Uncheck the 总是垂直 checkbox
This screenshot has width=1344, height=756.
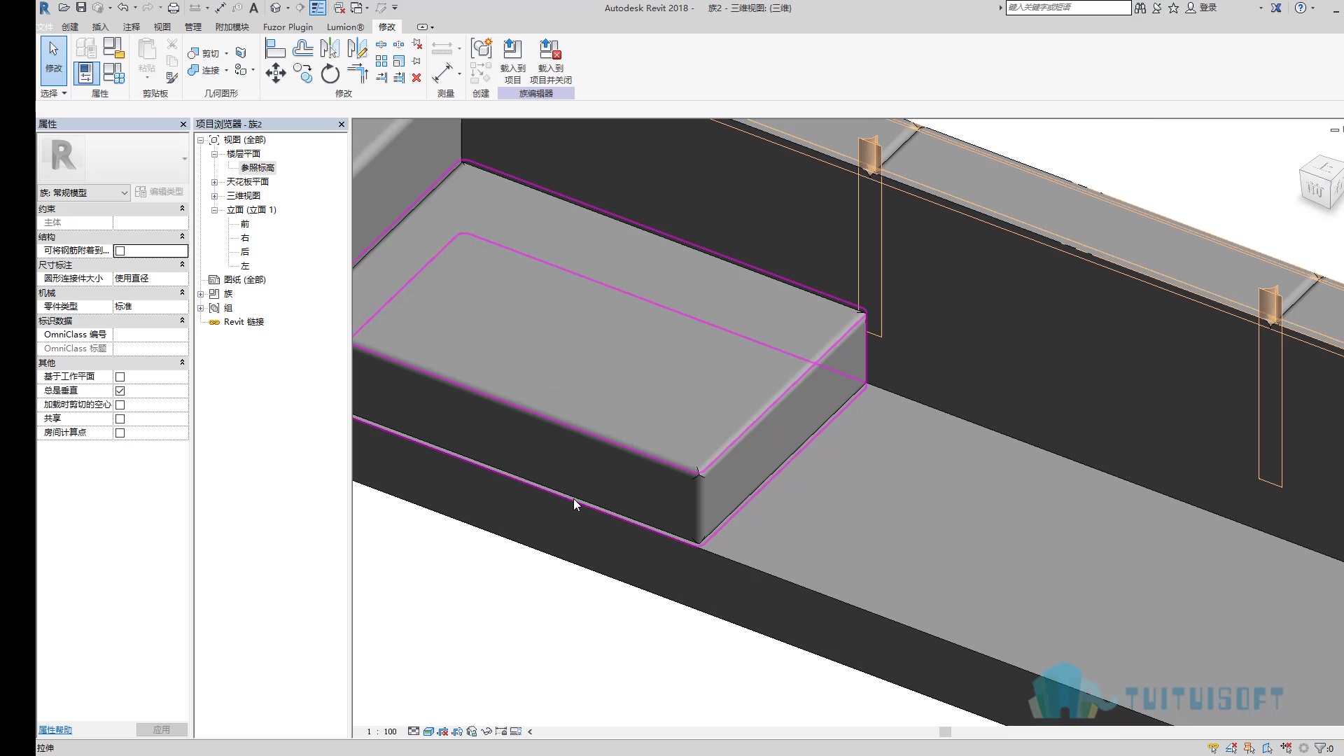coord(120,391)
